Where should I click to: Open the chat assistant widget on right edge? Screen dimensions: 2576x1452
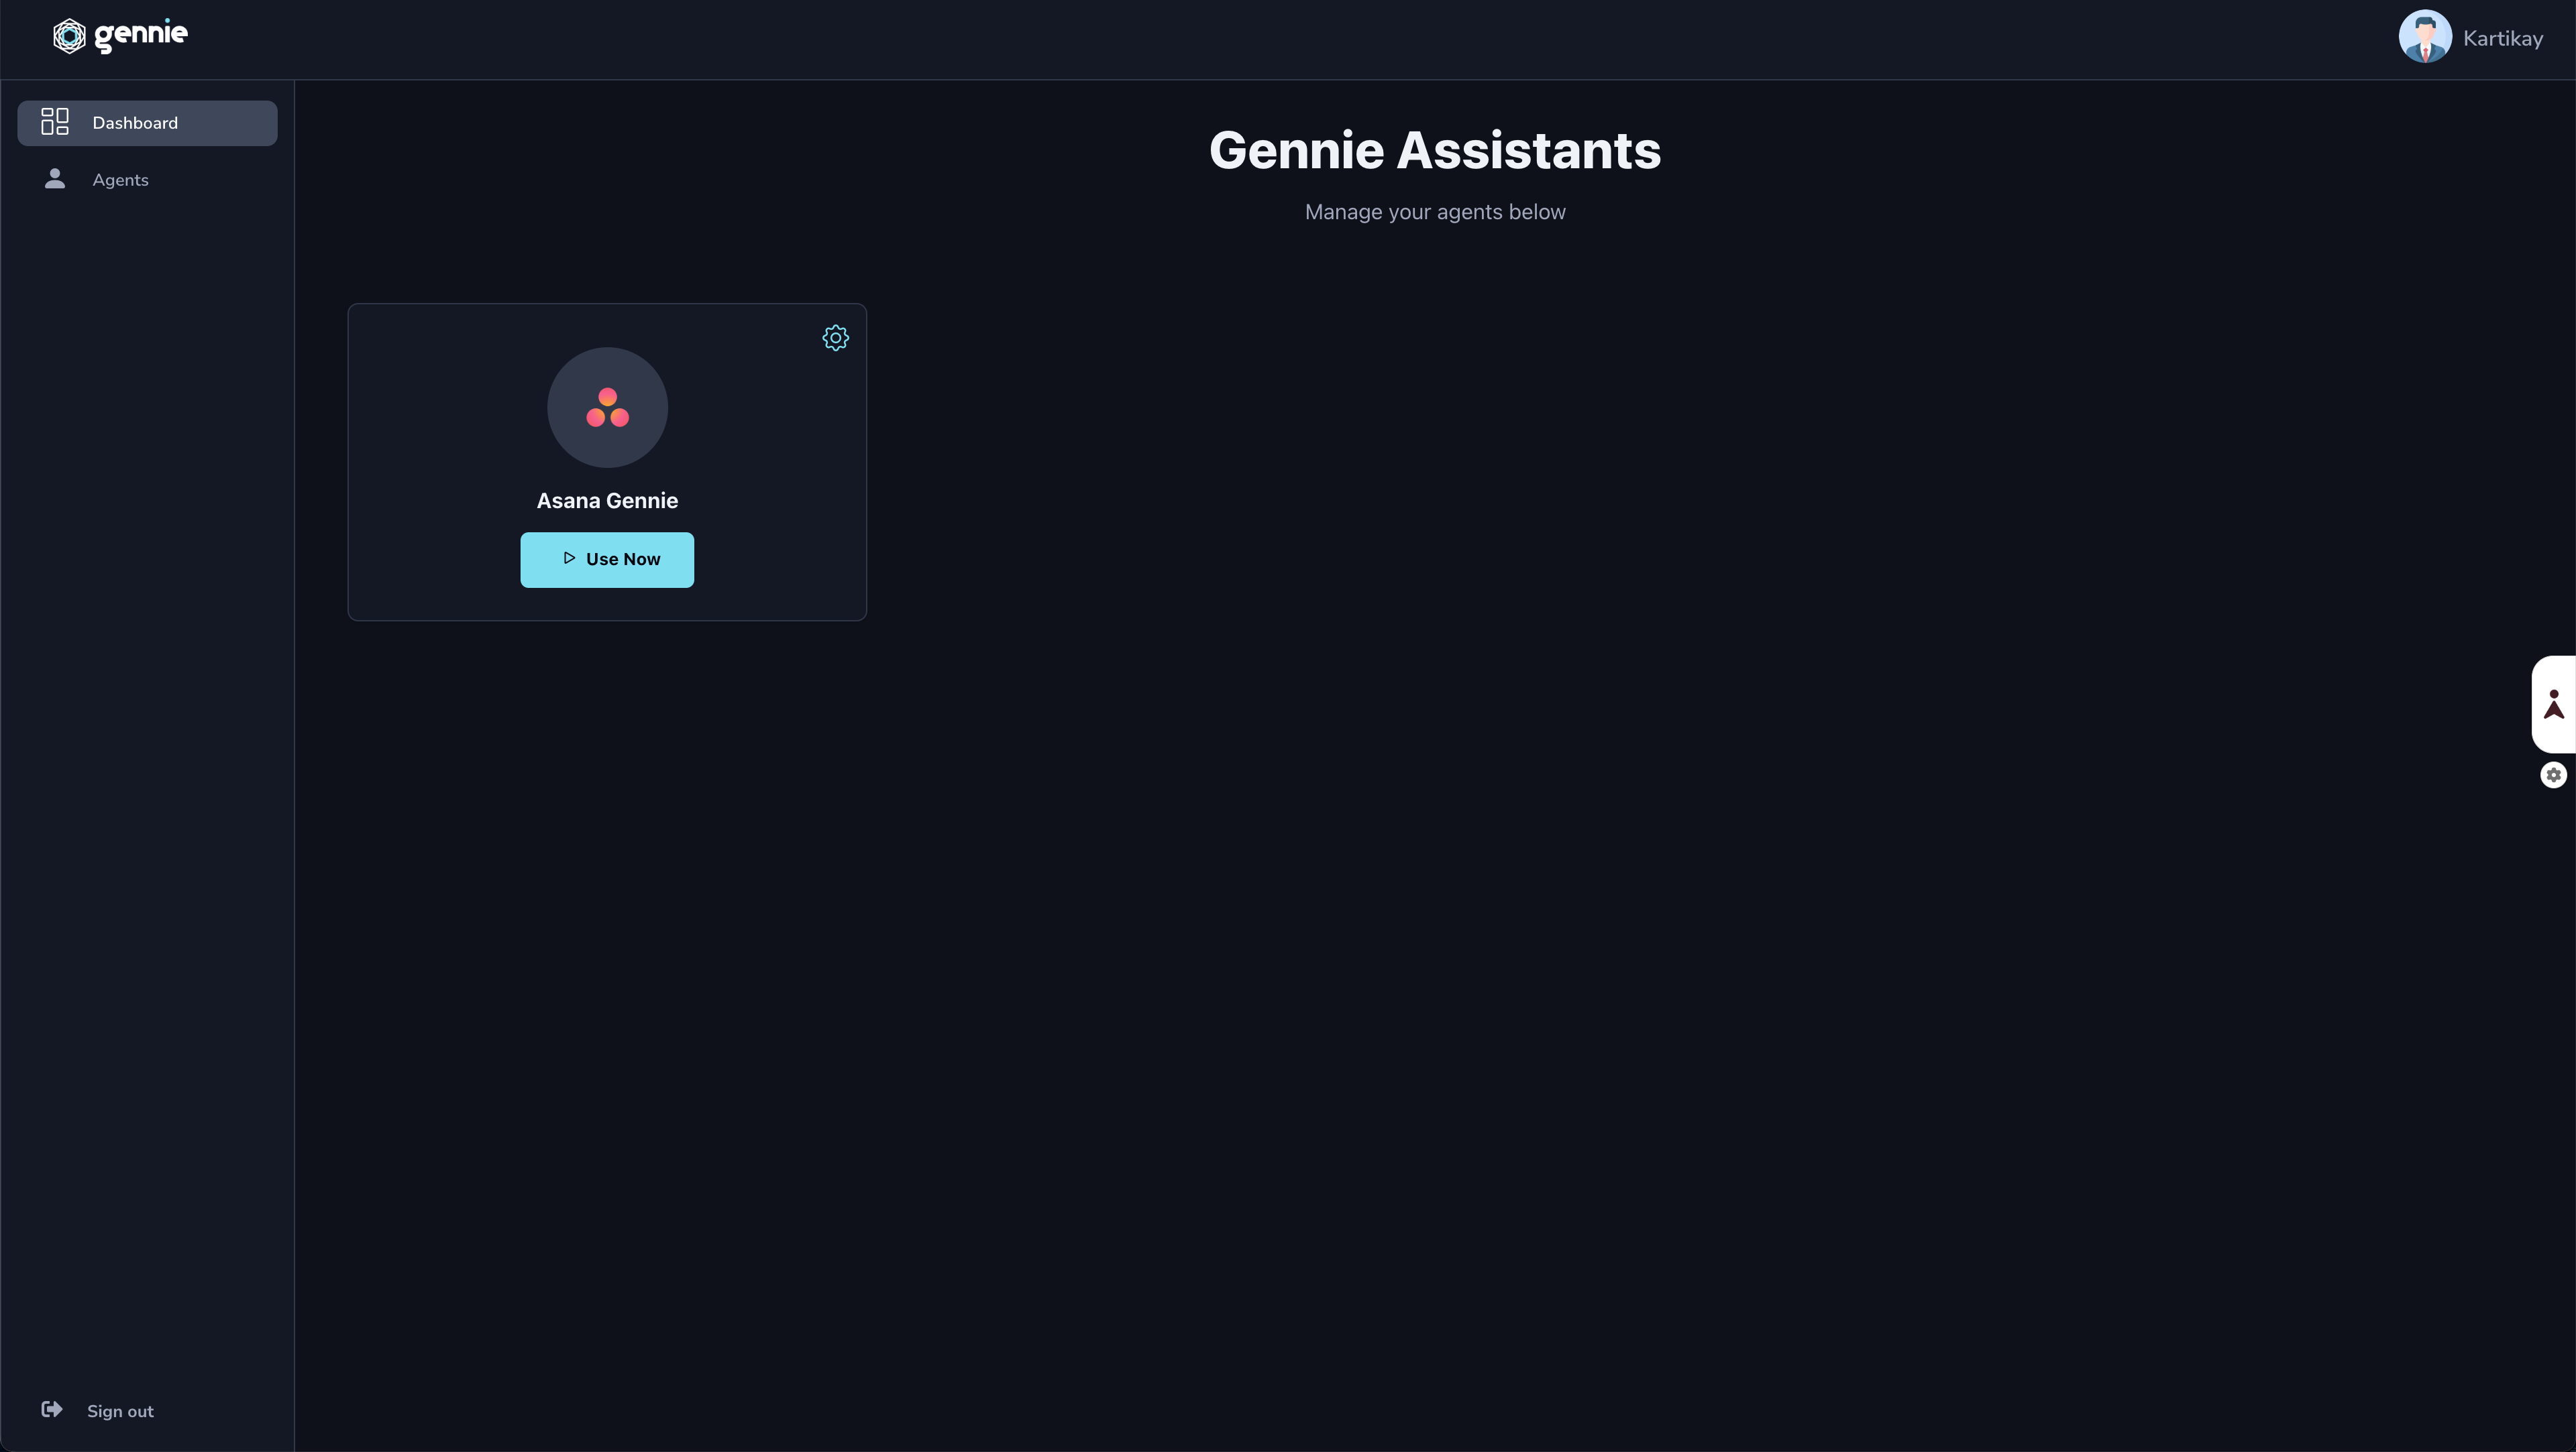(2554, 703)
